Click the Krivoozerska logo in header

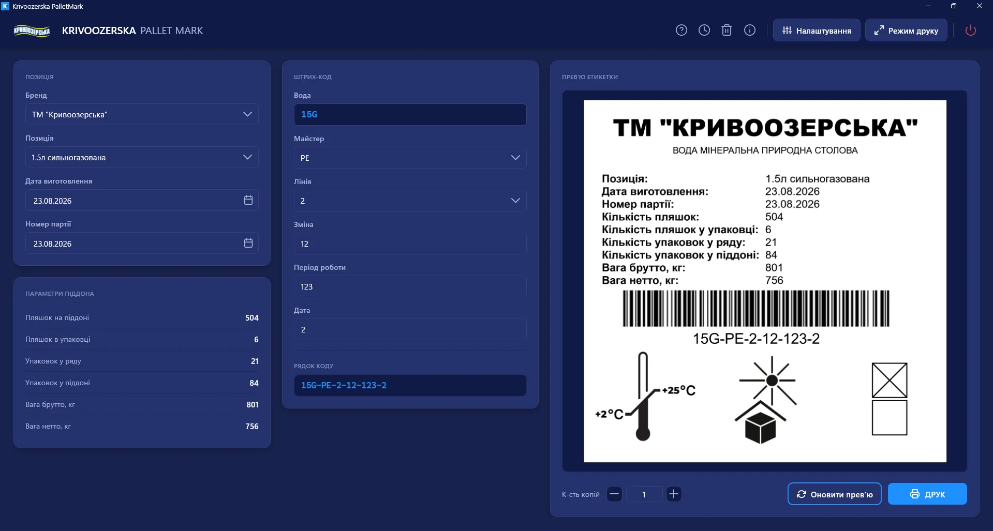(32, 31)
